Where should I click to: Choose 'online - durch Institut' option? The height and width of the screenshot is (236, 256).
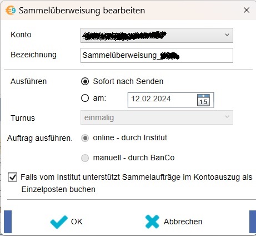[85, 138]
